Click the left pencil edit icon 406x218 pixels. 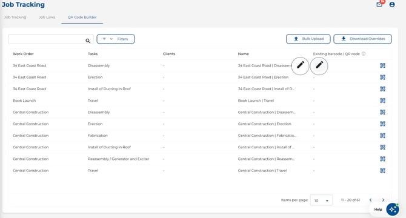[x=300, y=65]
